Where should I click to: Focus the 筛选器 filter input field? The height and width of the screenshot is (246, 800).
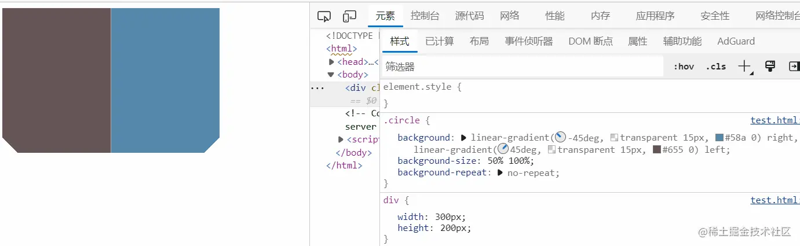pos(522,67)
